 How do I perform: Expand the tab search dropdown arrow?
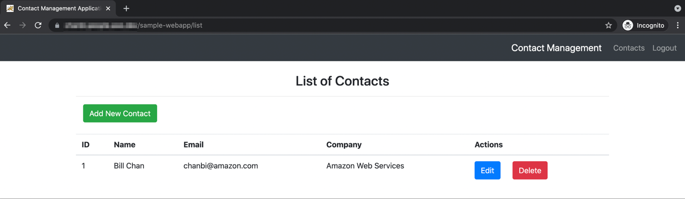[x=677, y=8]
